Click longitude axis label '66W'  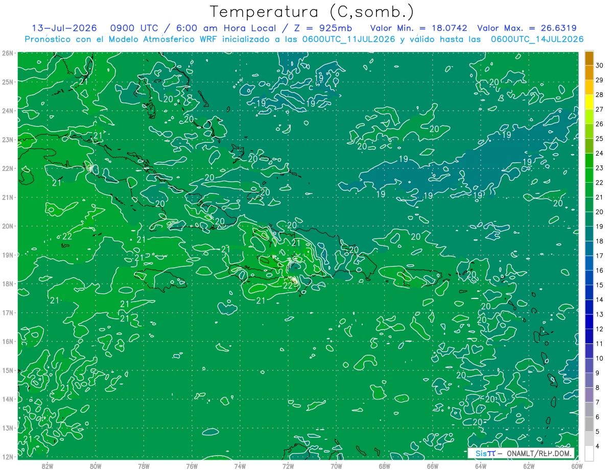(433, 466)
